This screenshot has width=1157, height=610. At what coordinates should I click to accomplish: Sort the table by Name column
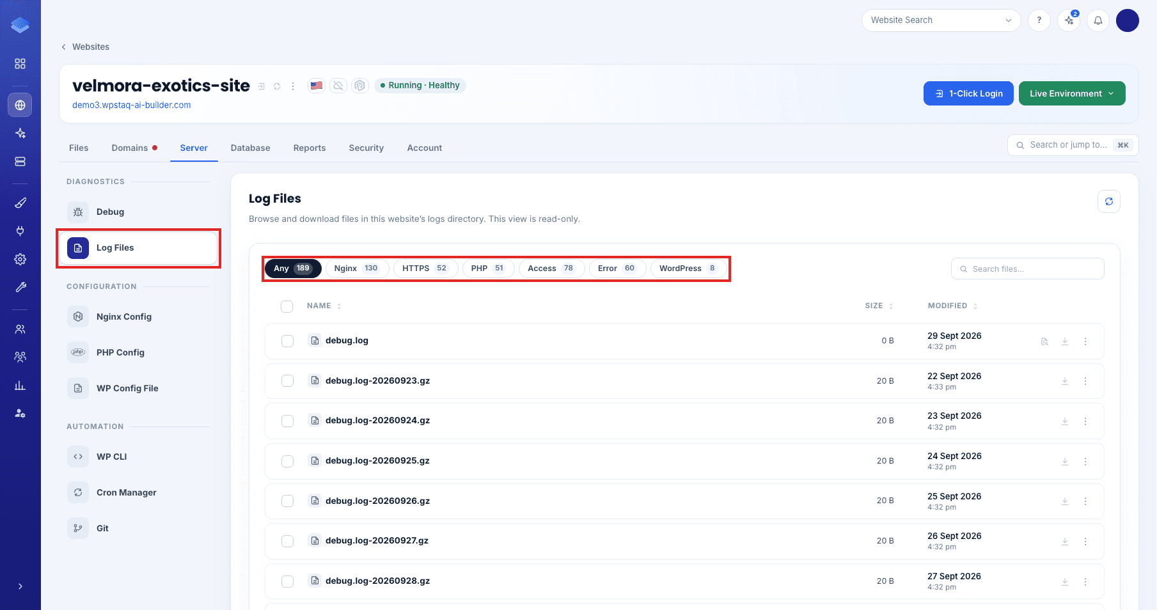(324, 306)
